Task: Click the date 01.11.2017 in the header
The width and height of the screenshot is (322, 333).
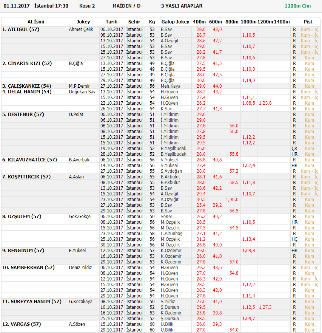Action: [17, 6]
